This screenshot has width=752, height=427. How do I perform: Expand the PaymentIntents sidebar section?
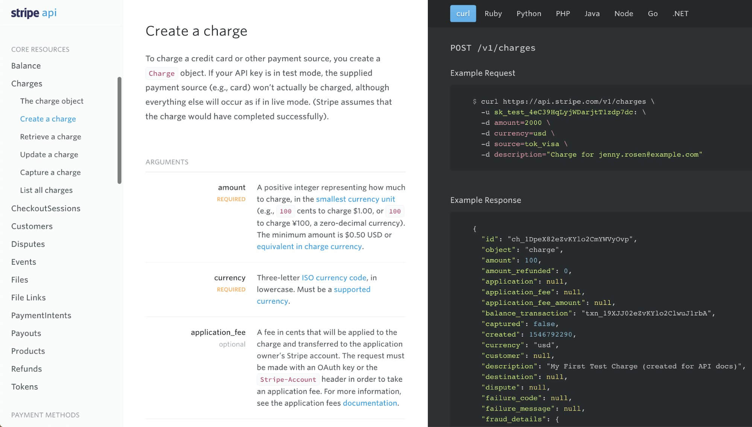click(x=41, y=315)
